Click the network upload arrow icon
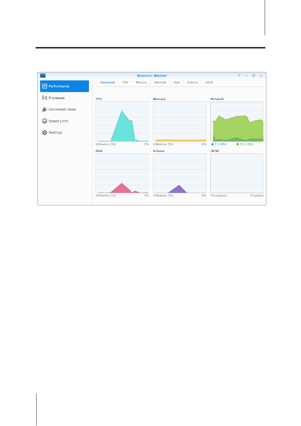This screenshot has height=426, width=301. 212,144
